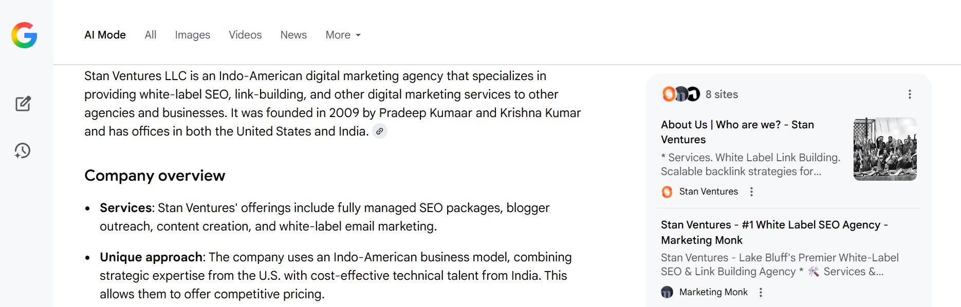Click the Google logo icon
Viewport: 961px width, 307px height.
pyautogui.click(x=24, y=35)
